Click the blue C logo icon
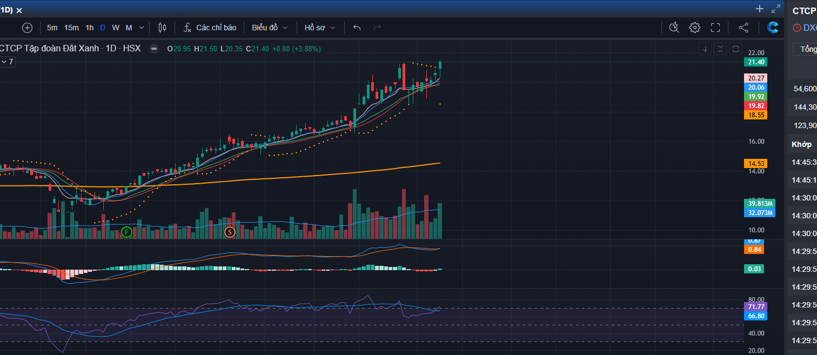The width and height of the screenshot is (817, 355). (x=773, y=28)
